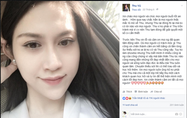Open post options chevron menu
Viewport: 187px width, 118px height.
pos(182,6)
